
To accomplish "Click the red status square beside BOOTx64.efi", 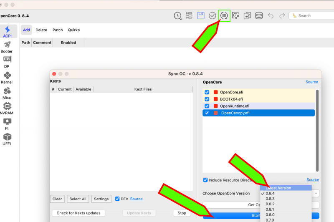I will point(215,99).
